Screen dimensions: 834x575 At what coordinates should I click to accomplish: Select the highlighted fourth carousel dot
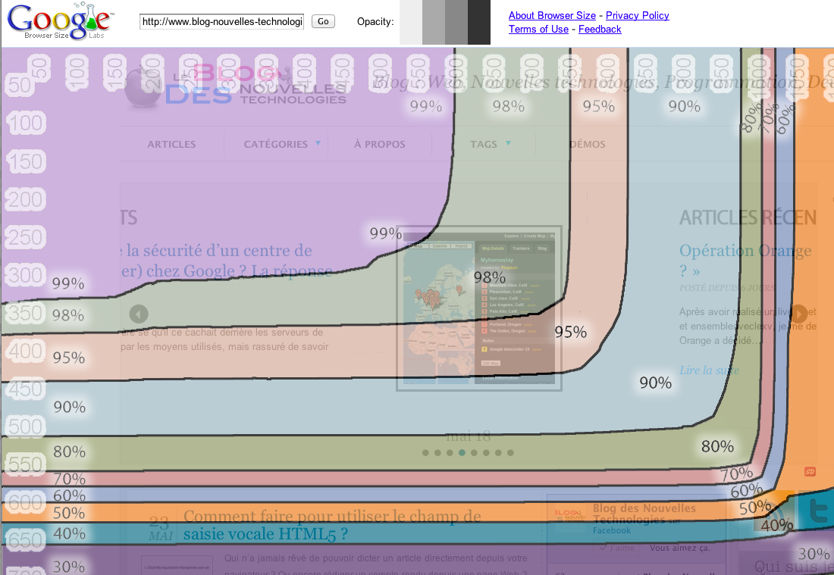tap(462, 453)
